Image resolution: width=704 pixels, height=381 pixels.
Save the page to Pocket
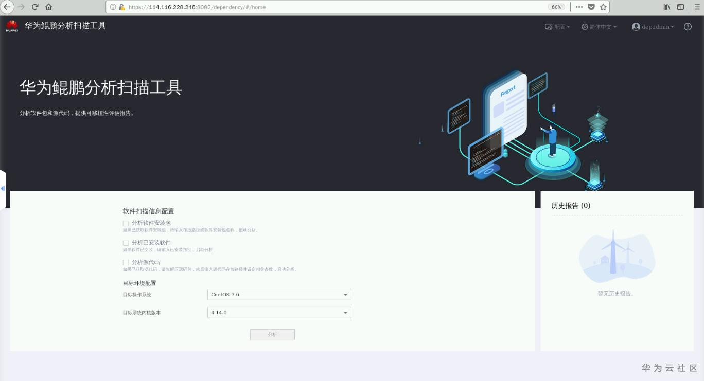(x=591, y=7)
